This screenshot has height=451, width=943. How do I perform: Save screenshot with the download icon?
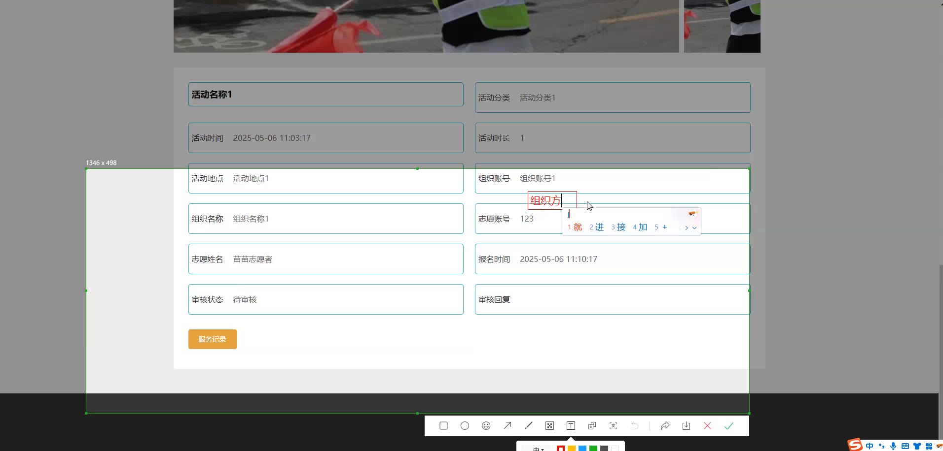point(686,426)
